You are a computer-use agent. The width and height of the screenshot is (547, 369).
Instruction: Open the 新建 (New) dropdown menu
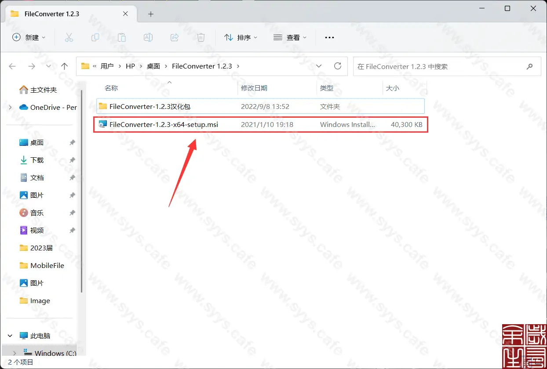pyautogui.click(x=29, y=37)
